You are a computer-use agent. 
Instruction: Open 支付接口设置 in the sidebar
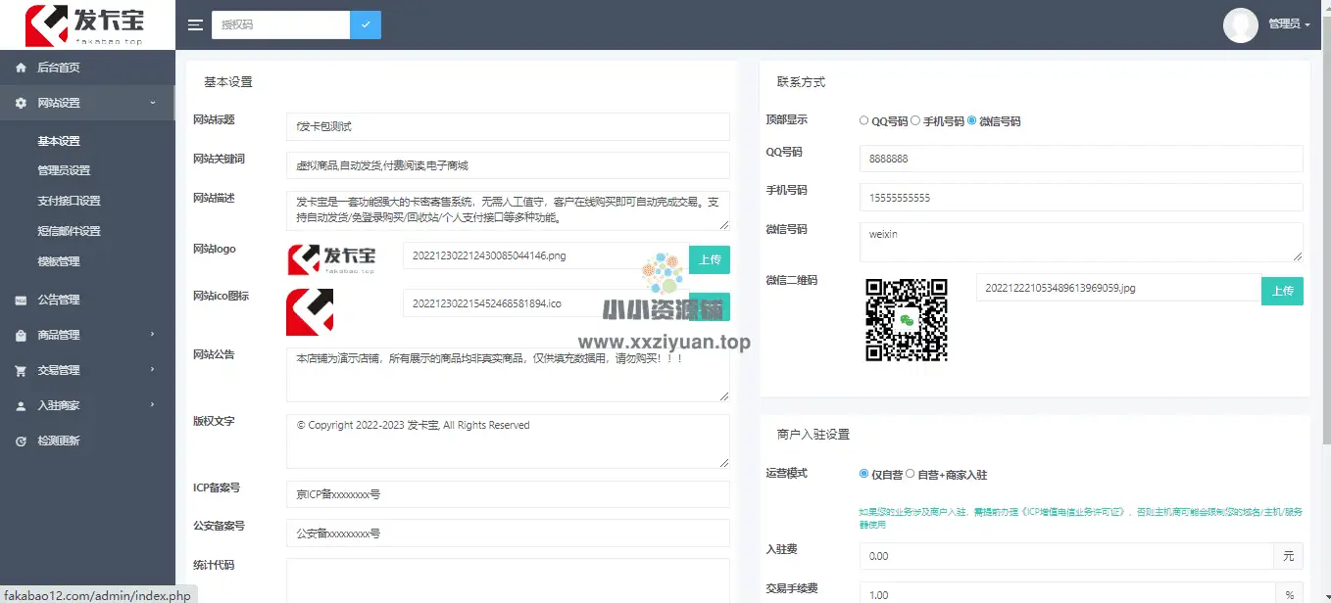click(69, 201)
